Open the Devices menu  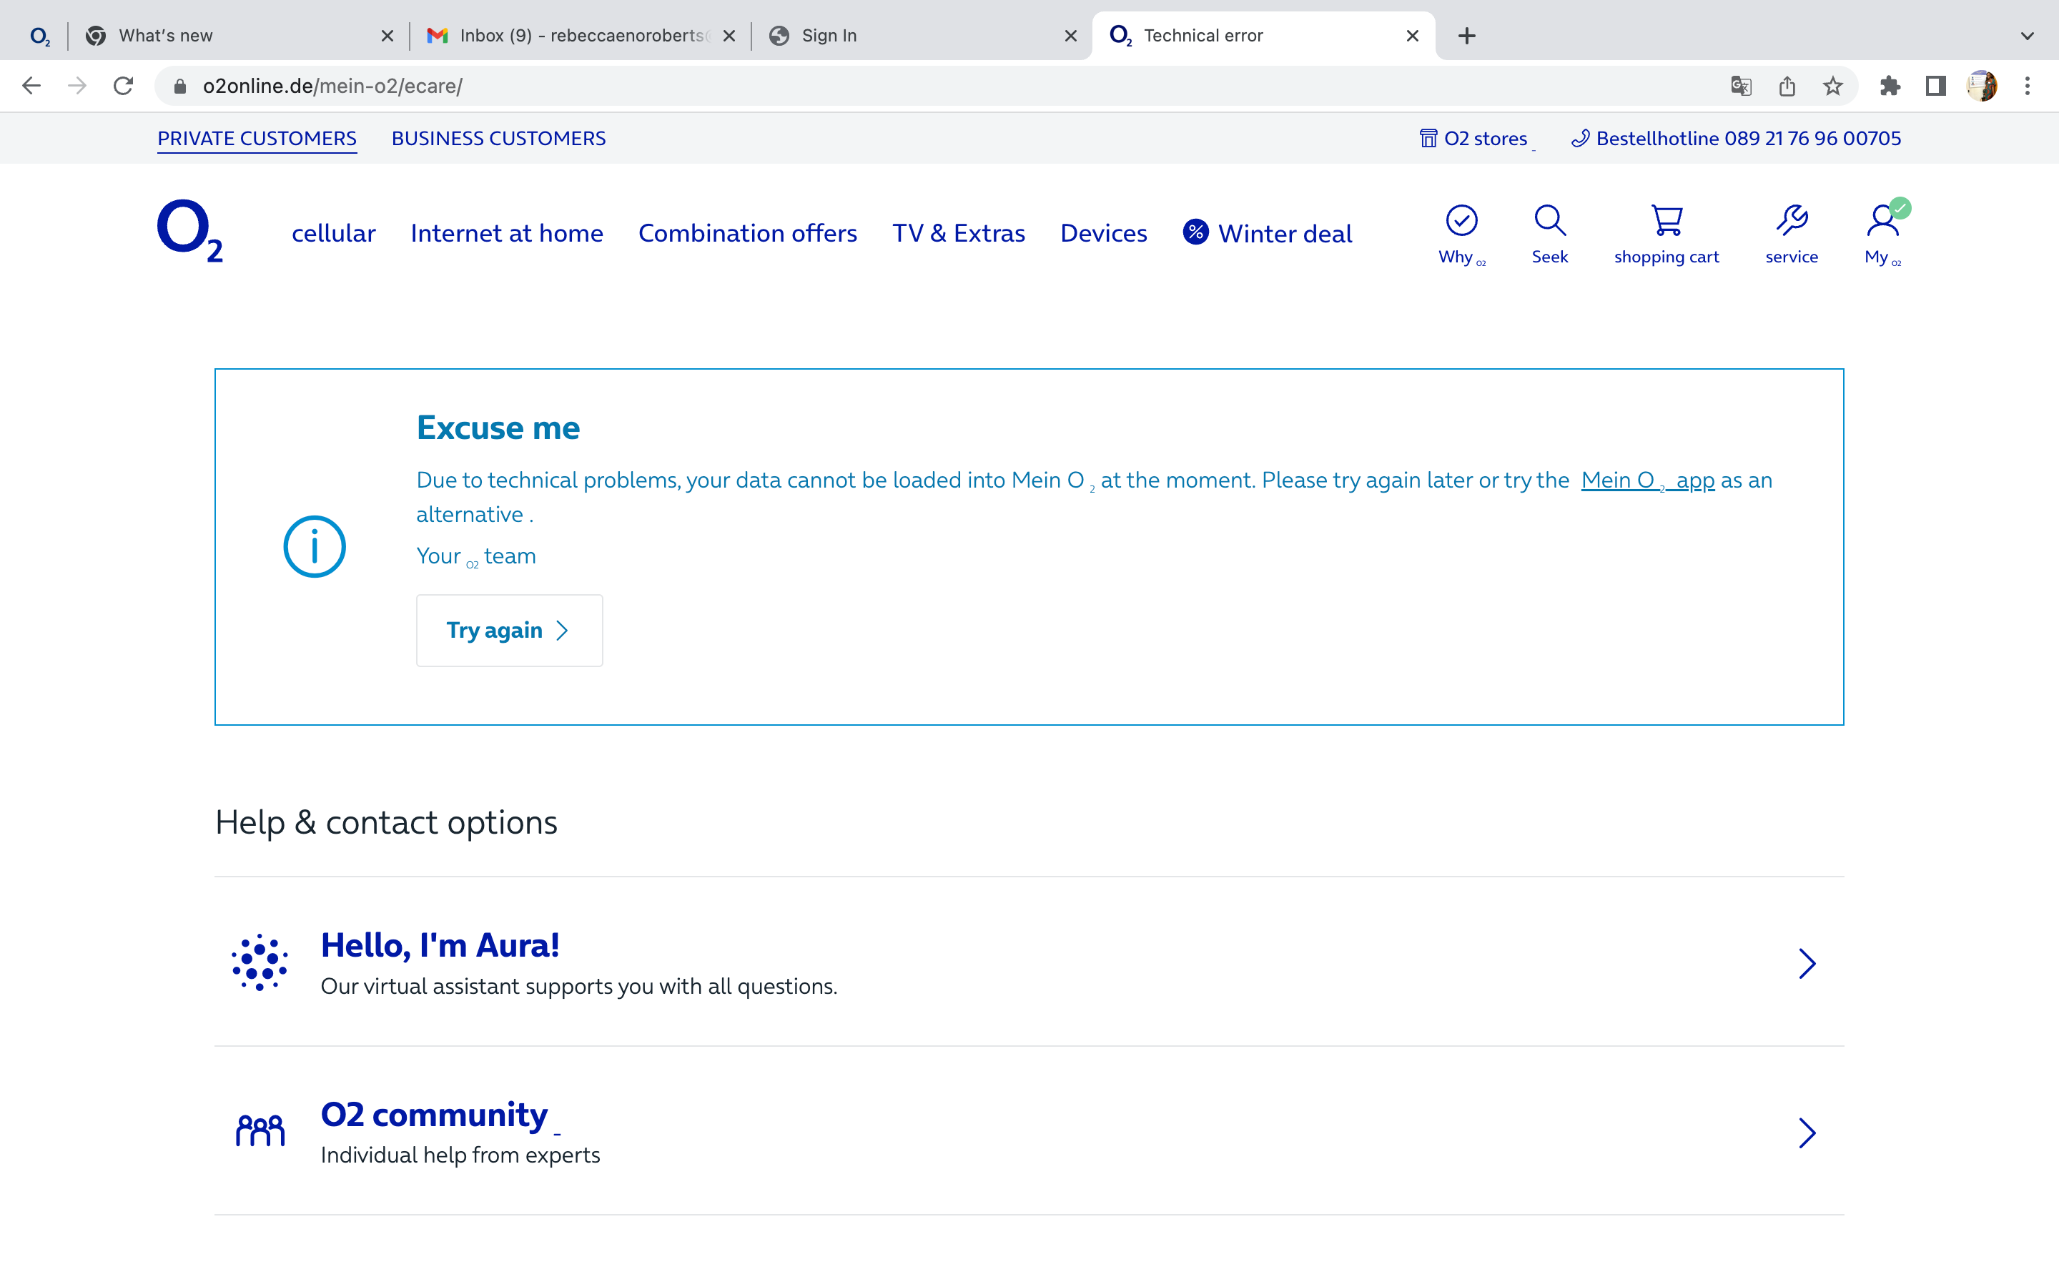1104,232
